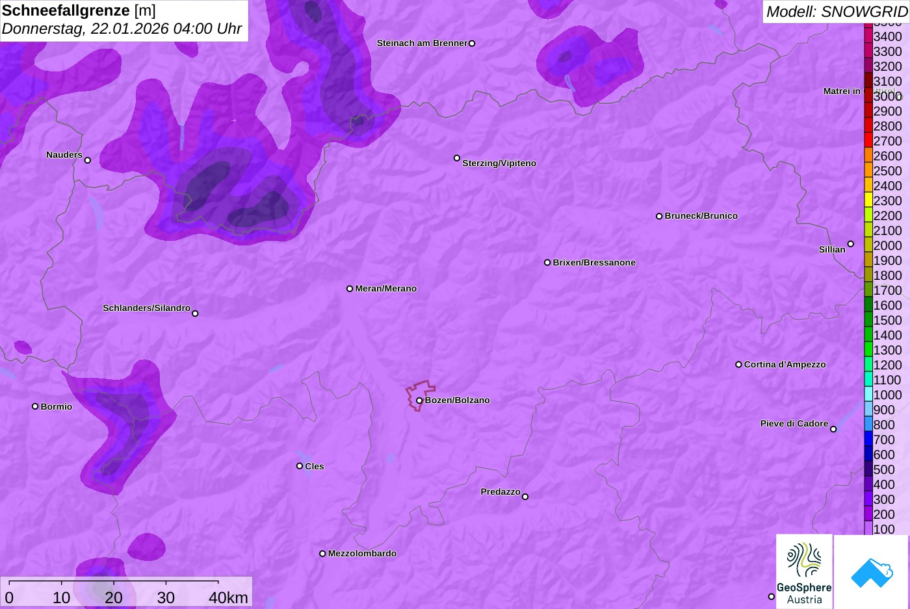Screen dimensions: 910x609
Task: Pick the 3200 legend color swatch
Action: [868, 66]
